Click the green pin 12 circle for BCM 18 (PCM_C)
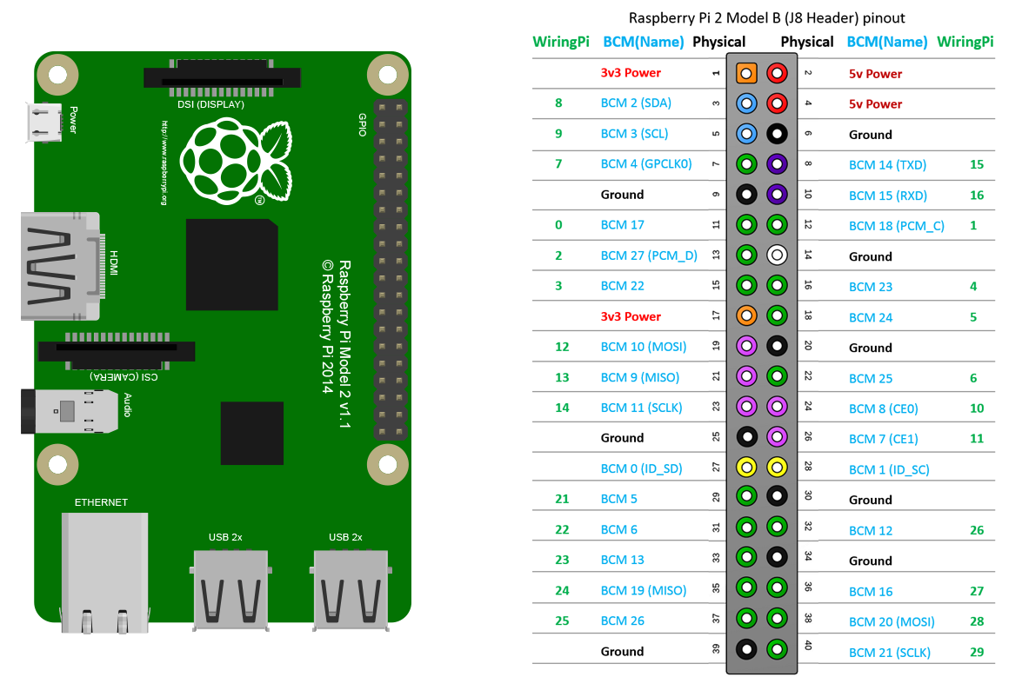The image size is (1022, 677). click(x=777, y=224)
